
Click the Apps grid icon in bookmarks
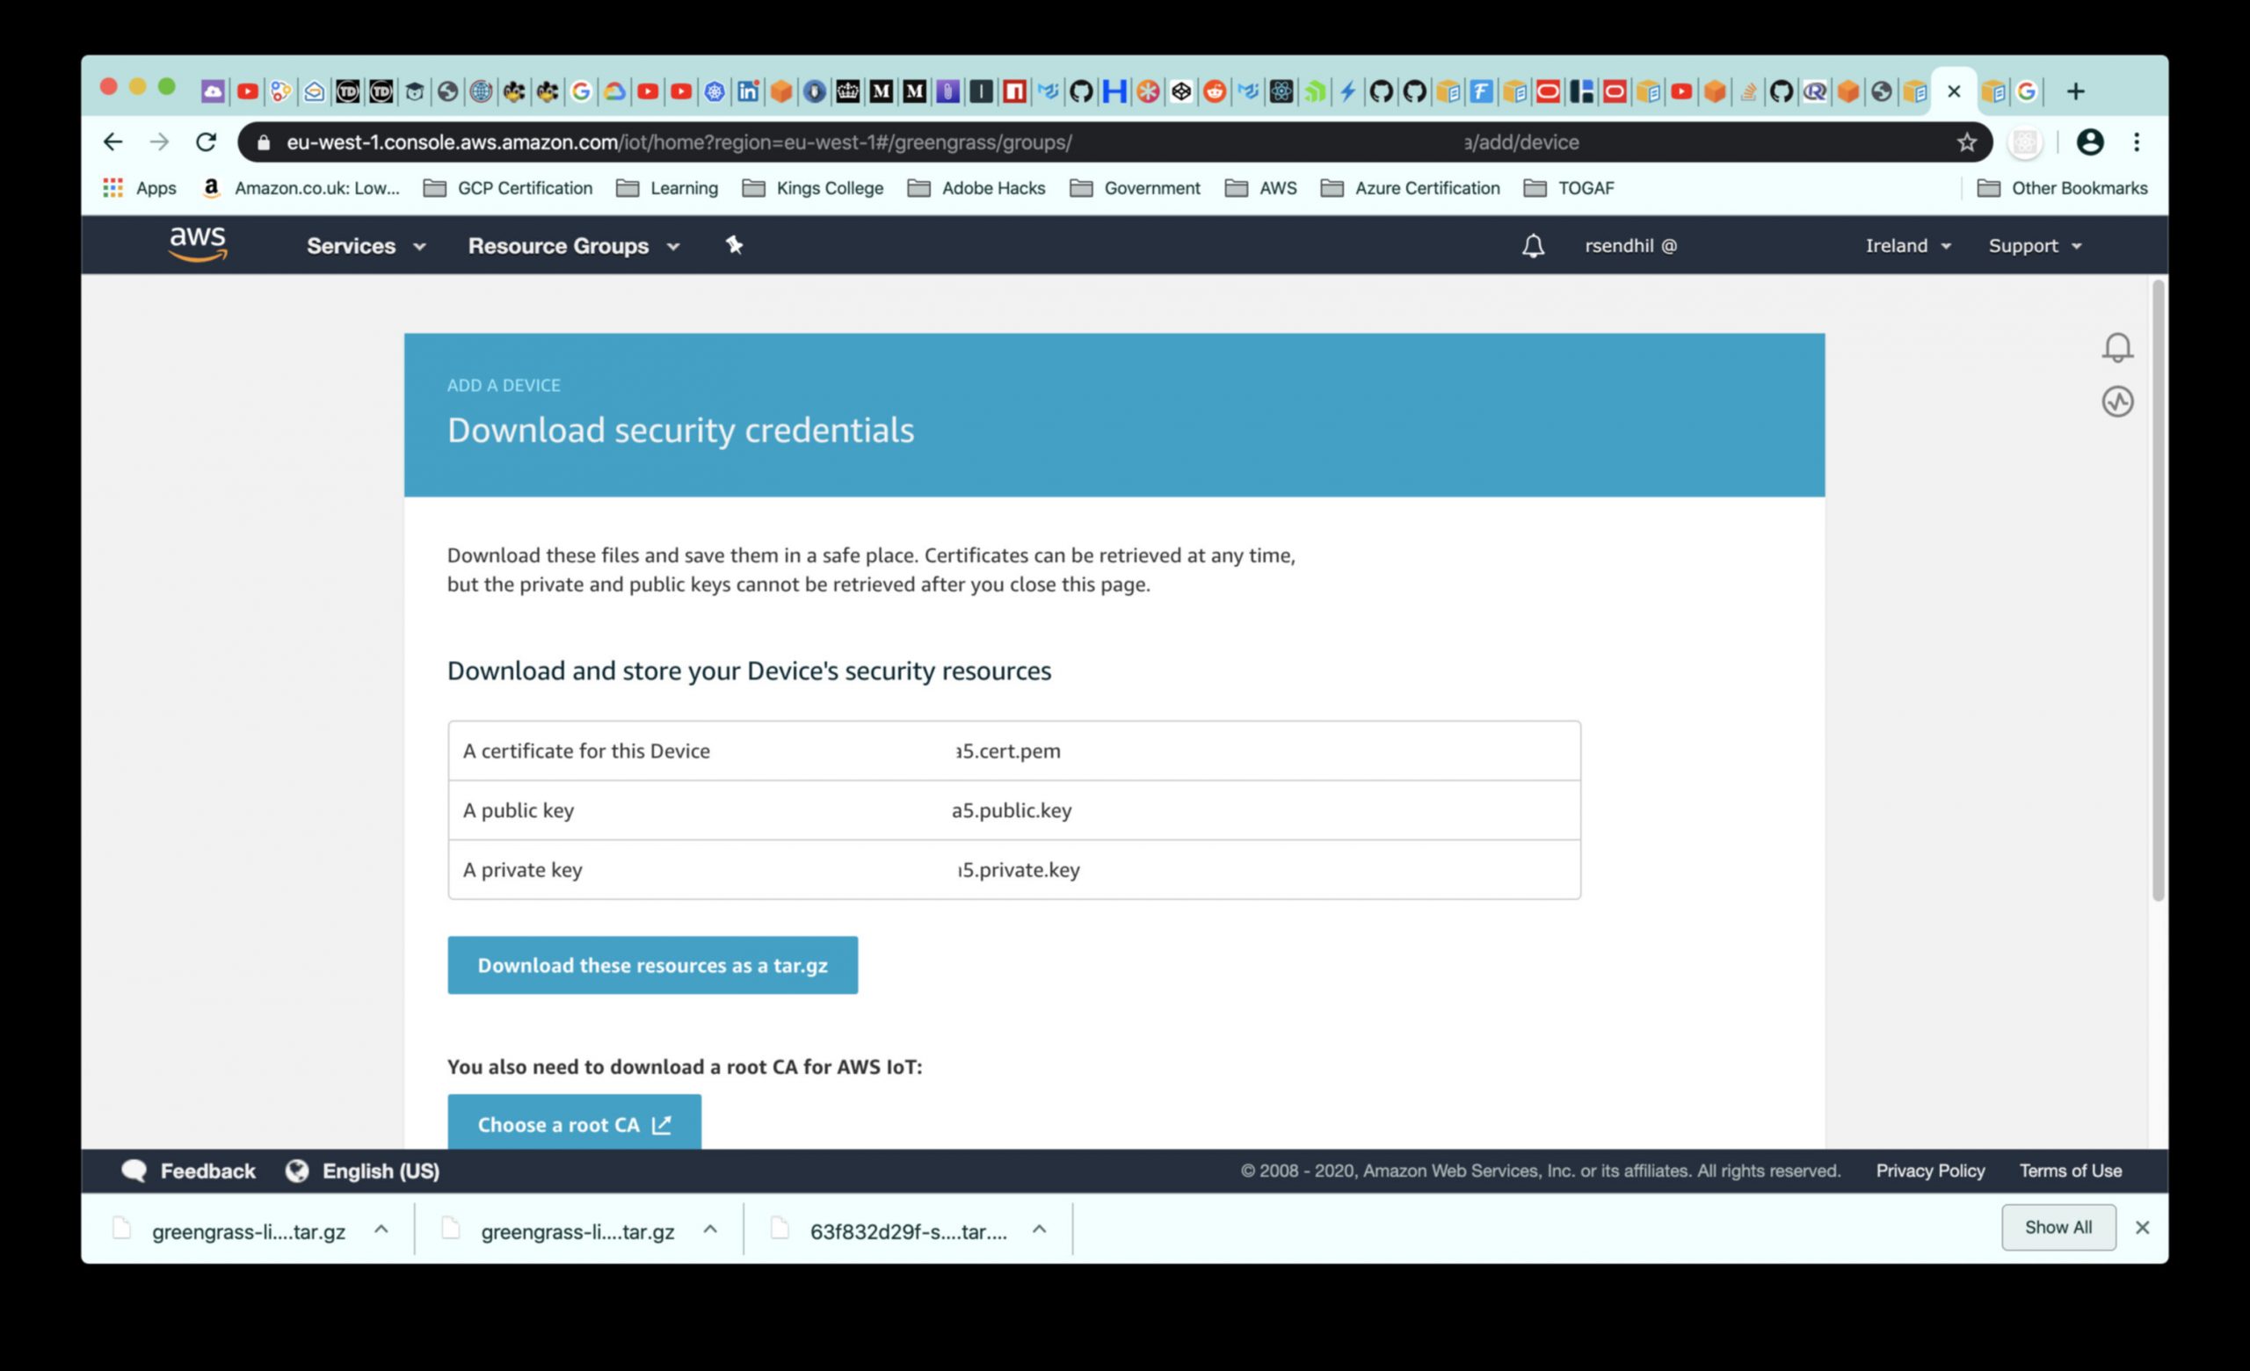(x=113, y=188)
